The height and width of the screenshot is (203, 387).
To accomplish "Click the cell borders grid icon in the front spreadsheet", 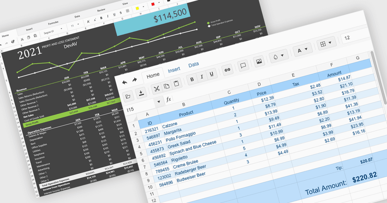I will pyautogui.click(x=323, y=44).
